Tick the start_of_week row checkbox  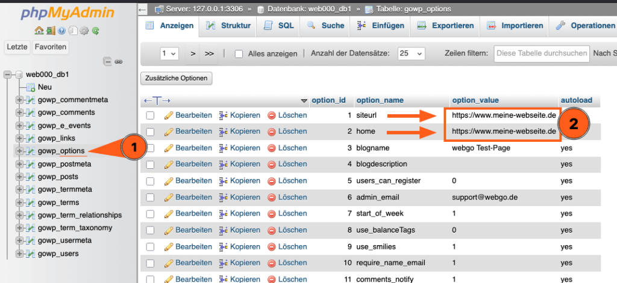click(150, 214)
